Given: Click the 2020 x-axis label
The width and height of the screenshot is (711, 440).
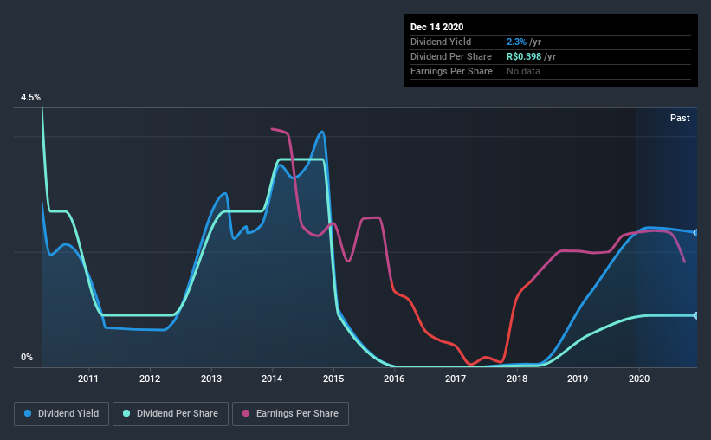Looking at the screenshot, I should 639,379.
